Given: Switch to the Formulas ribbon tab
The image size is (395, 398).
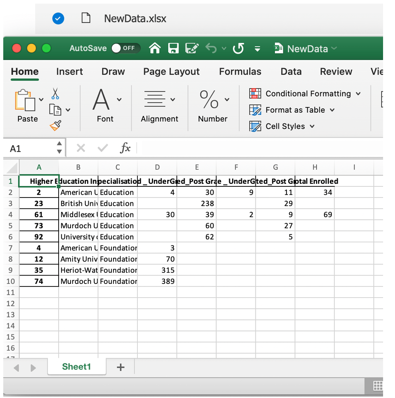Looking at the screenshot, I should click(x=240, y=72).
